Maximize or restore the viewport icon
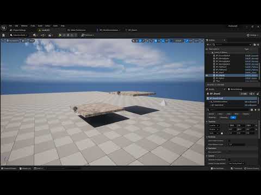The image size is (261, 195). coord(202,41)
